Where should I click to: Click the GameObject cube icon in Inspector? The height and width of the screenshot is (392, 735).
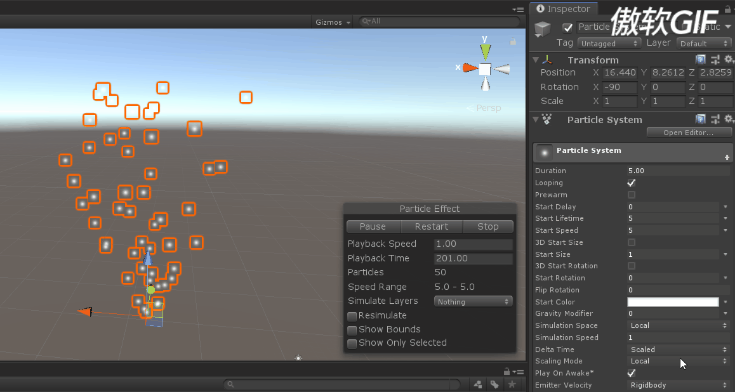pos(543,29)
